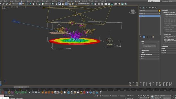Switch to the Modify command panel tab
Viewport: 176px width, 99px height.
click(x=144, y=8)
